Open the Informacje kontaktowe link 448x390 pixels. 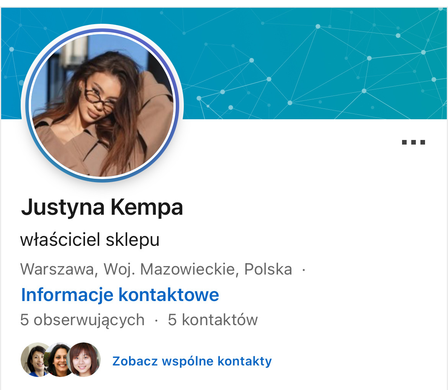(120, 295)
